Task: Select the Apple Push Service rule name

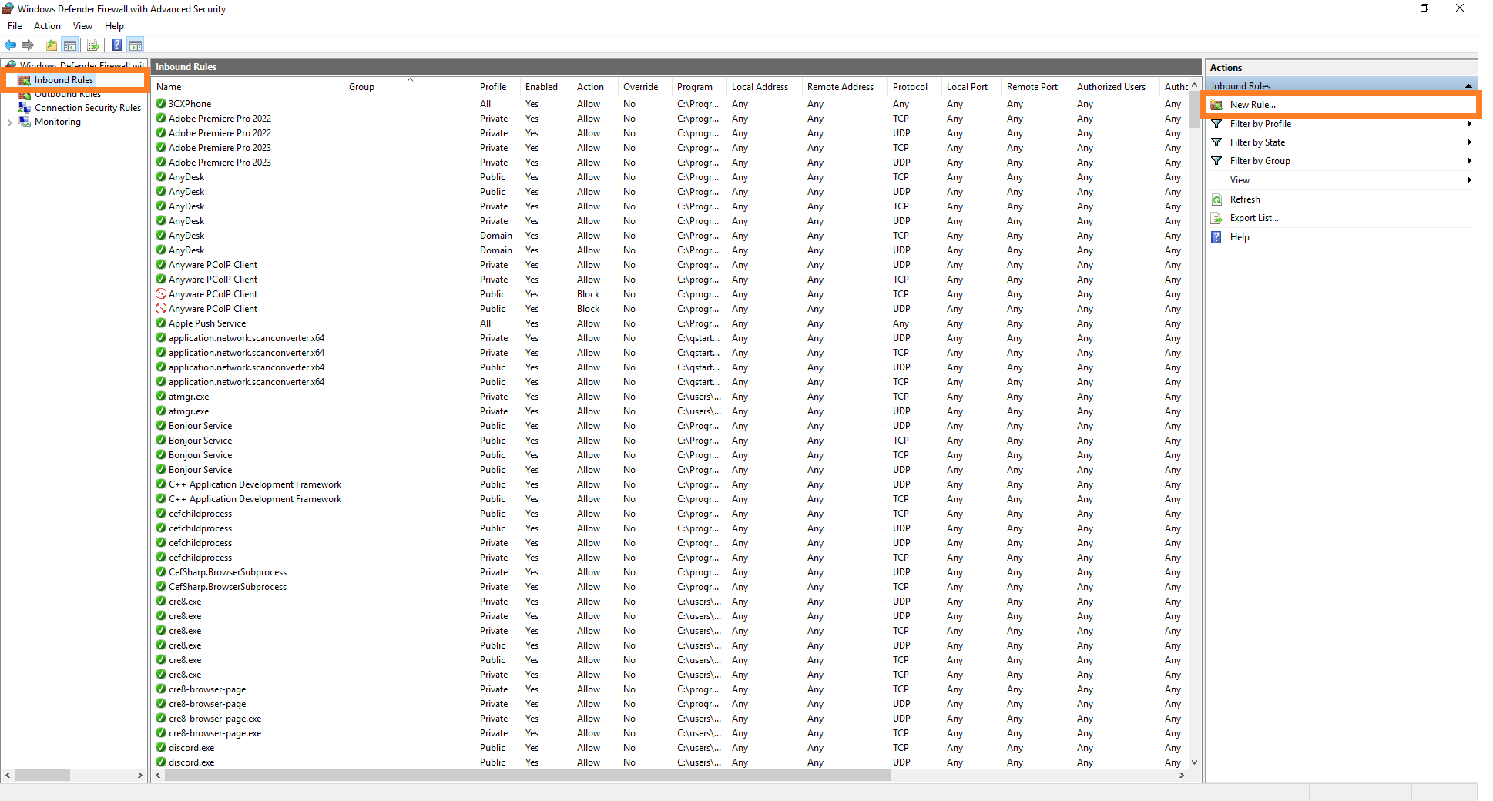Action: click(x=207, y=323)
